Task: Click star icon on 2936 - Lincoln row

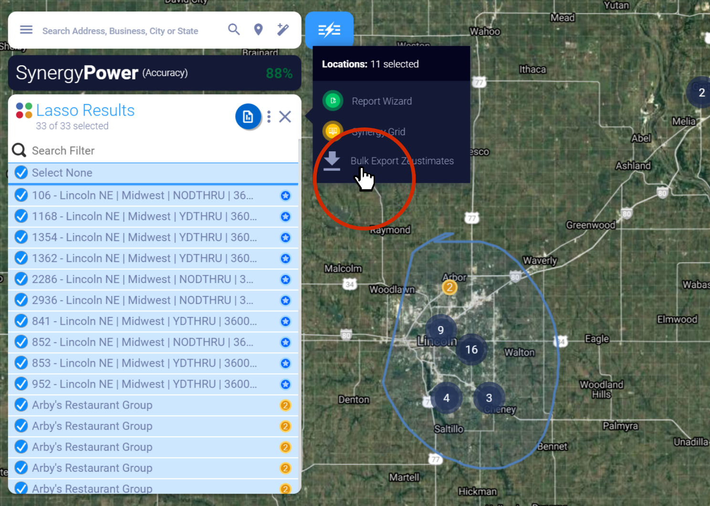Action: coord(285,301)
